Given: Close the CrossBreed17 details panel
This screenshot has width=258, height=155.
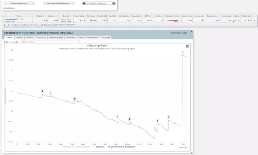Looking at the screenshot, I should point(192,31).
